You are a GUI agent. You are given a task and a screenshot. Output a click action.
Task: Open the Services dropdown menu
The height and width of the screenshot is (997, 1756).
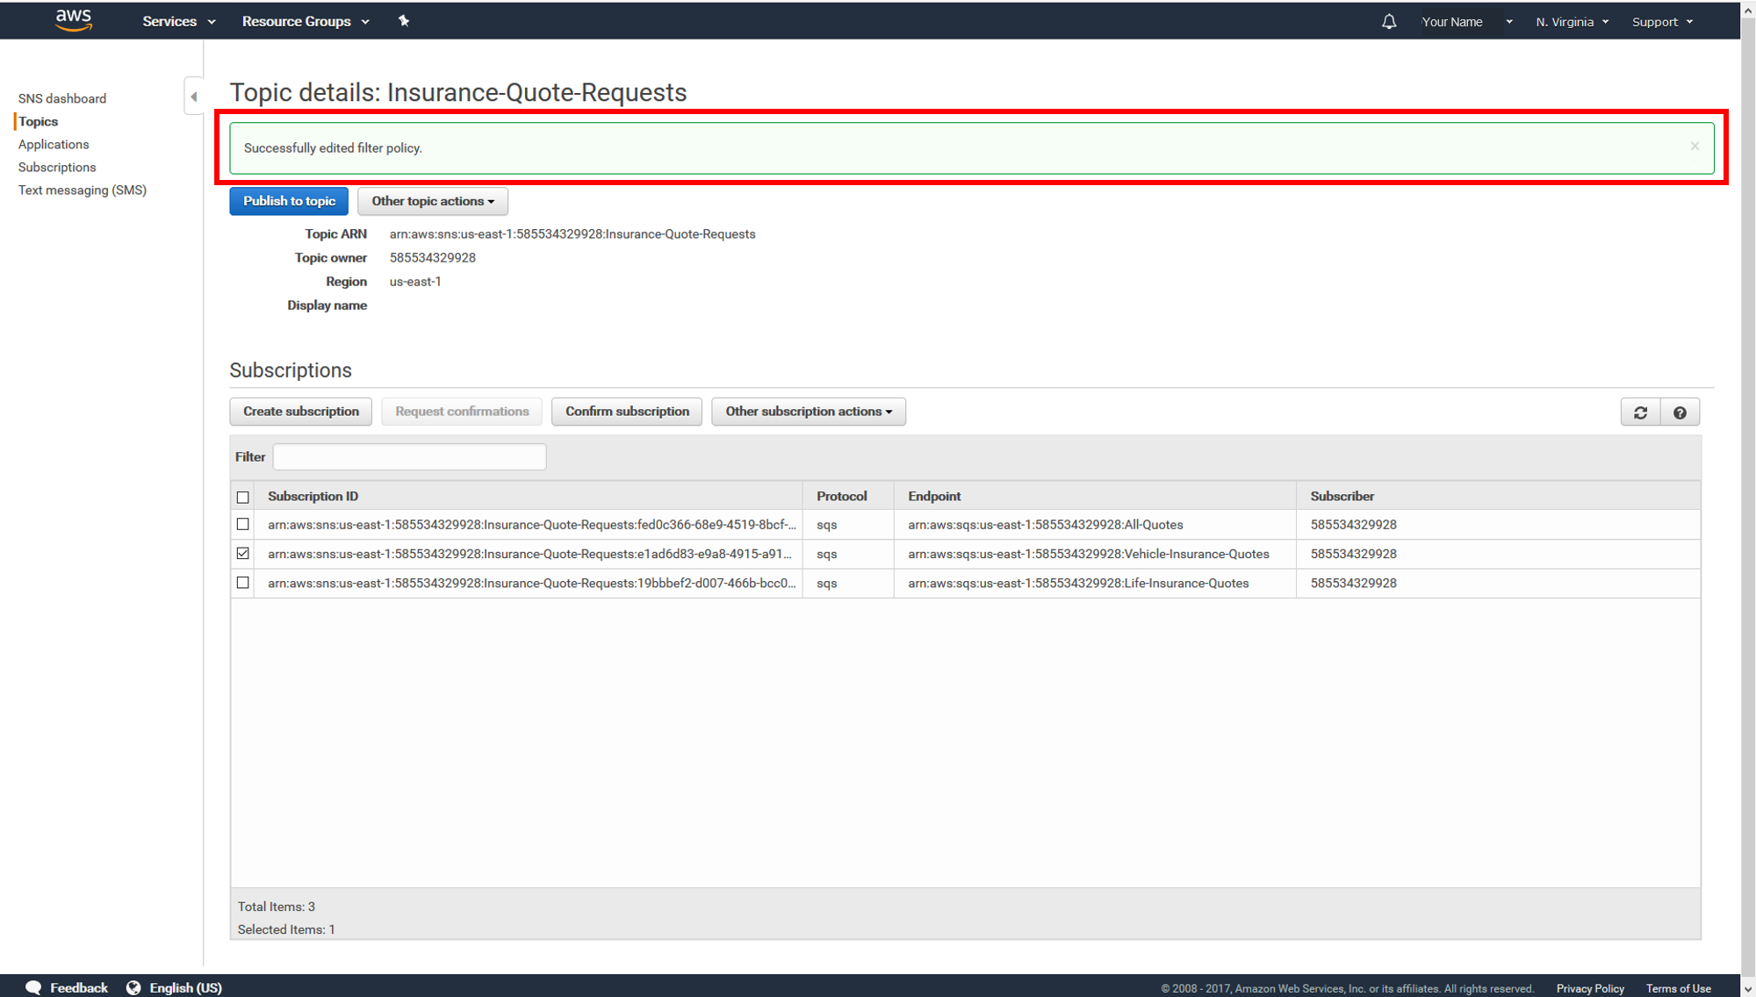click(x=179, y=21)
